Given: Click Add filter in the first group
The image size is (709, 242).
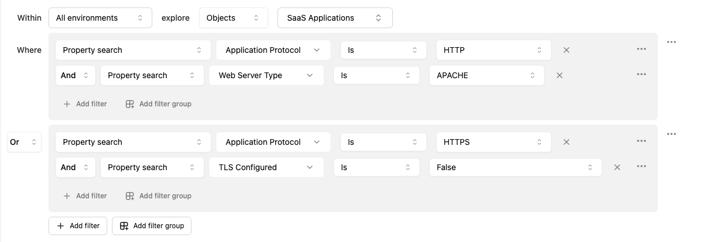Looking at the screenshot, I should [85, 104].
